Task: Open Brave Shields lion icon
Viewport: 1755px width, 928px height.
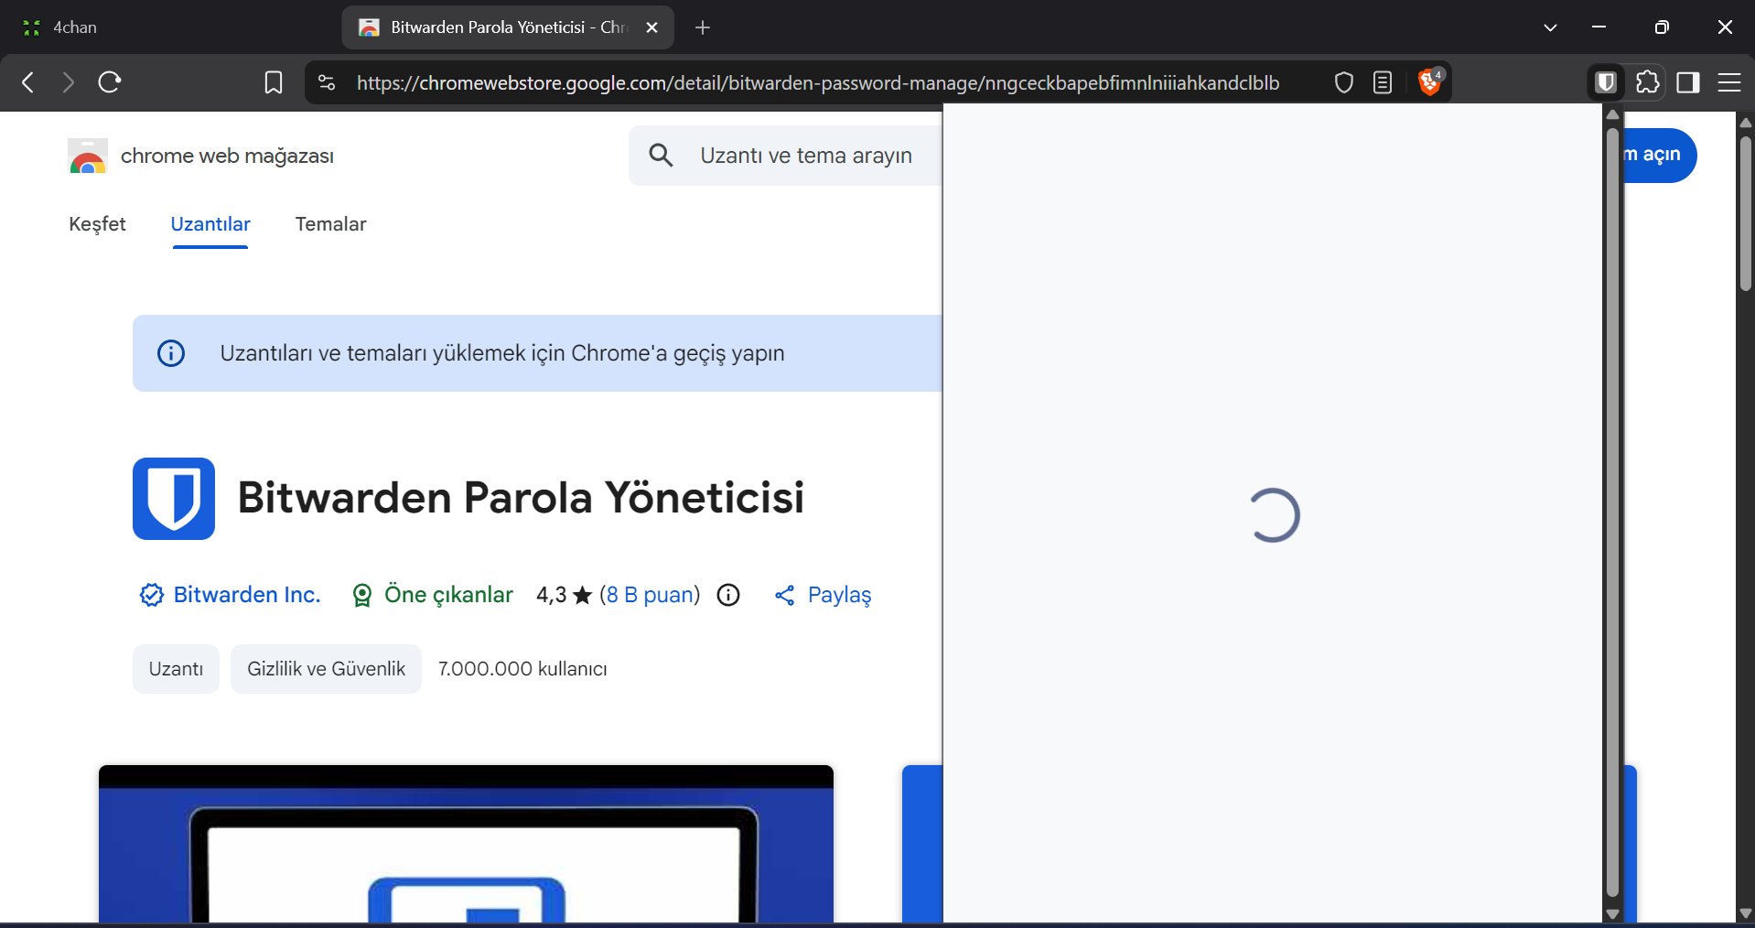Action: tap(1429, 82)
